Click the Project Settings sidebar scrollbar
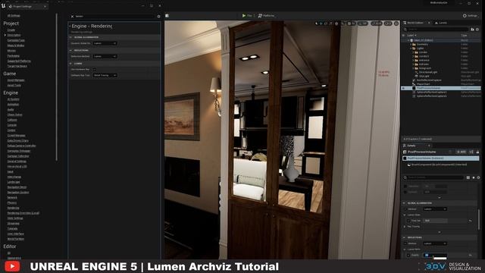This screenshot has width=485, height=273. (57, 87)
